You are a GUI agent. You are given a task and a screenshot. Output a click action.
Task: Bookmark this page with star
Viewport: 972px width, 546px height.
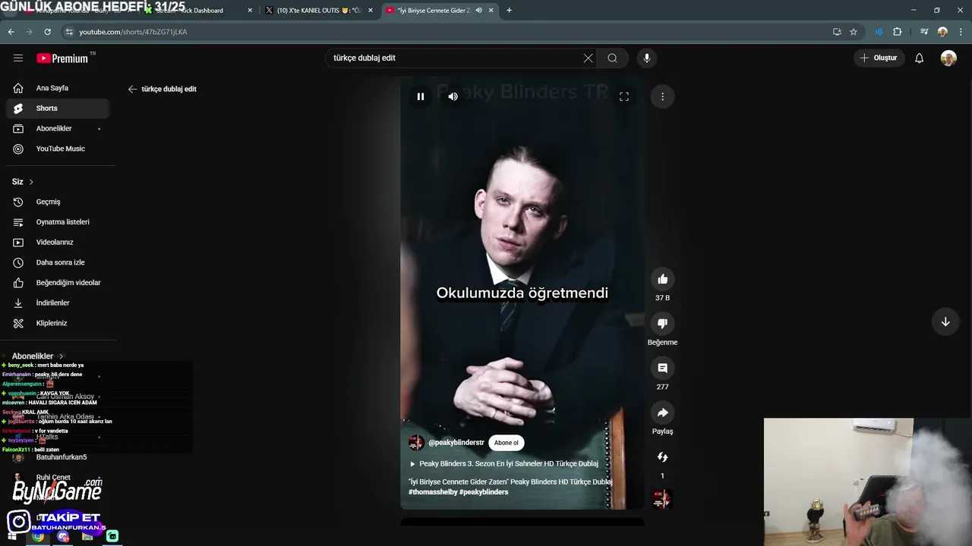(x=854, y=32)
